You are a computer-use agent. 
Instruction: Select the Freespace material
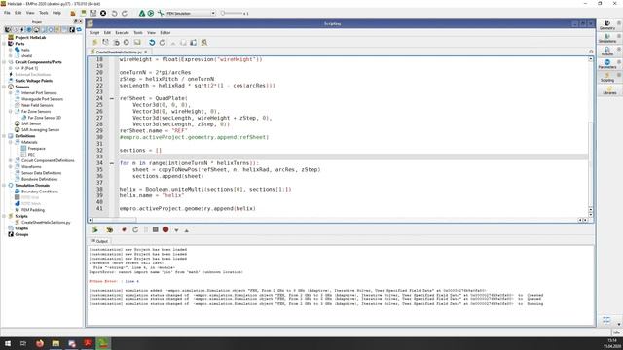click(x=37, y=149)
